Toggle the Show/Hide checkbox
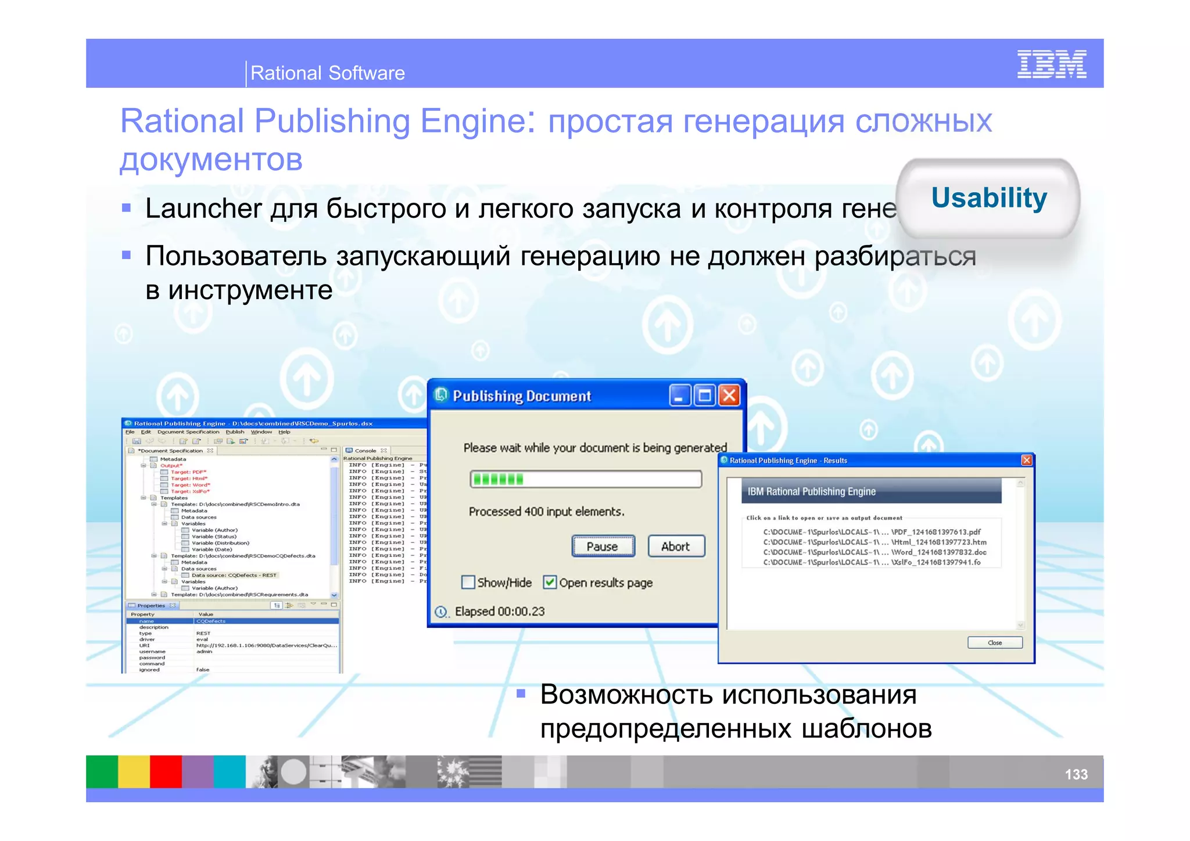Viewport: 1190px width, 841px height. point(468,582)
